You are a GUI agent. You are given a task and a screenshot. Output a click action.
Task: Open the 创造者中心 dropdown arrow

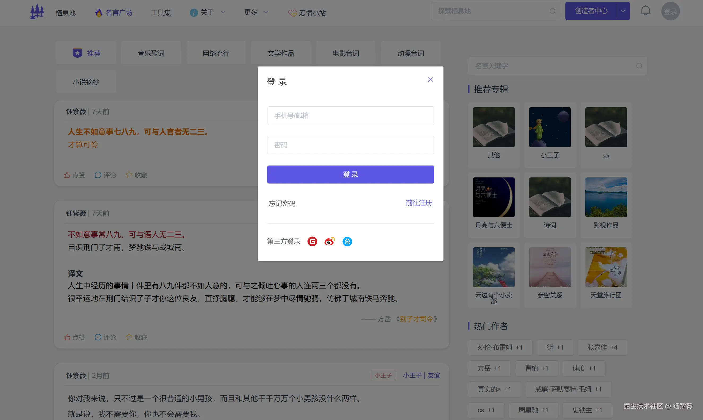pos(623,11)
